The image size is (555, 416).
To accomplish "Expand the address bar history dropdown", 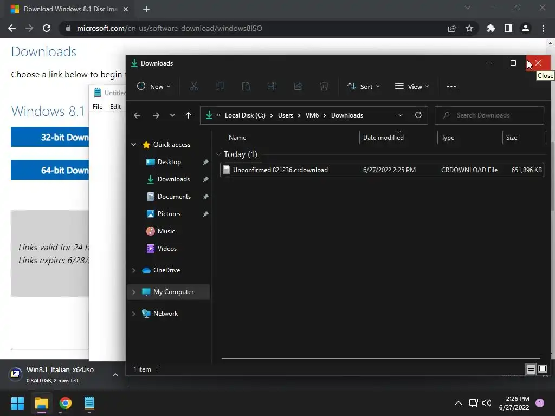I will 401,115.
